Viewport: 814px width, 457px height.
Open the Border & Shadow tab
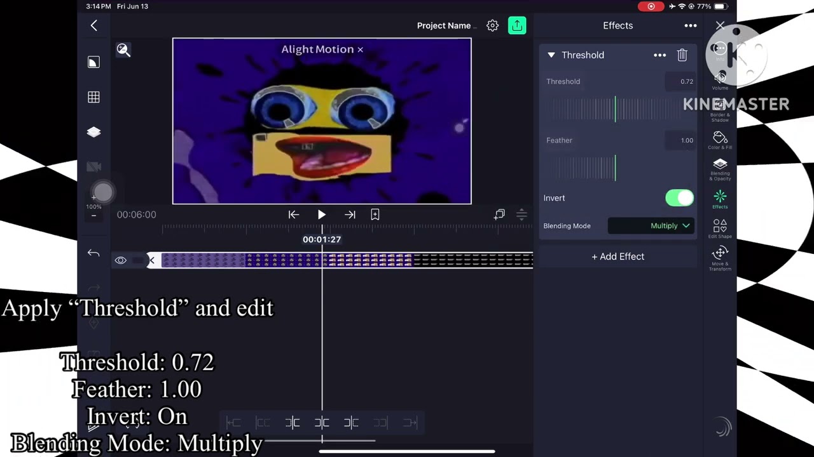coord(720,110)
